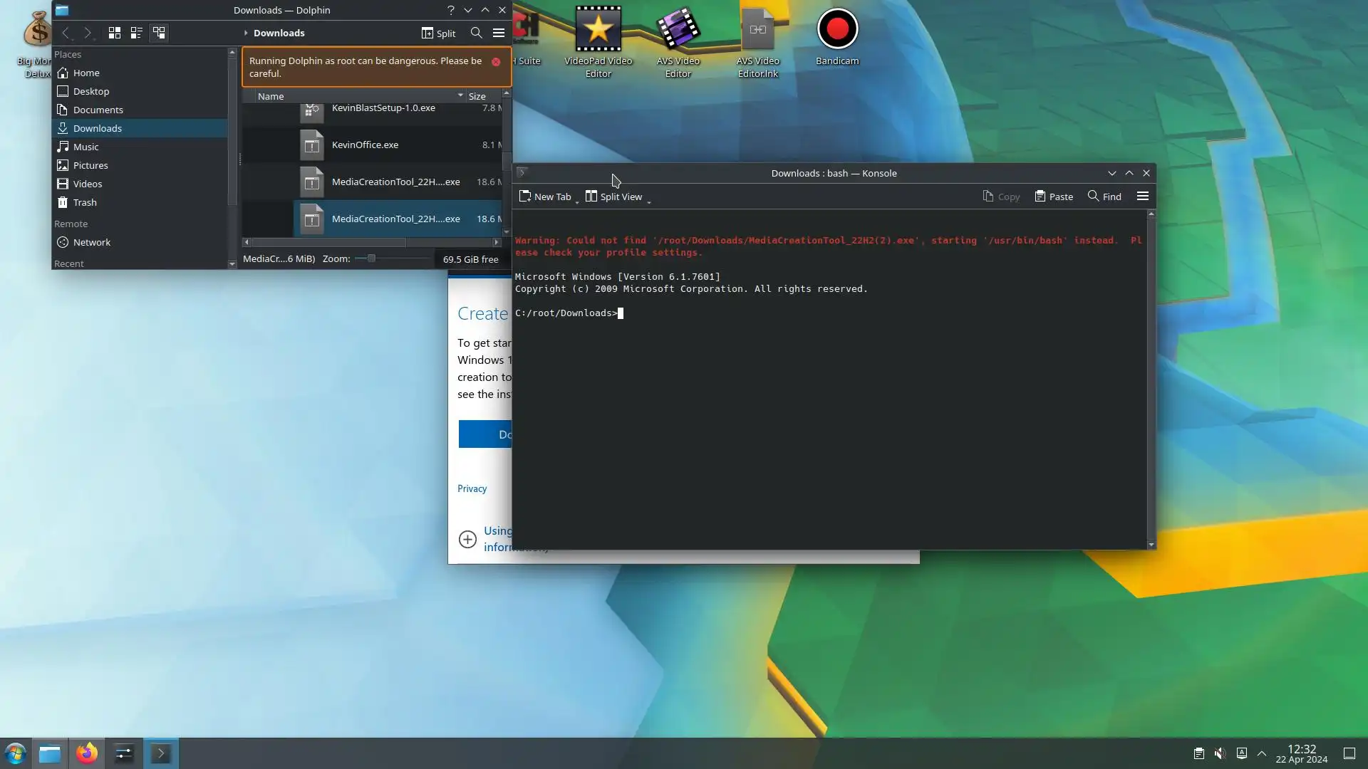Switch Dolphin to icons view mode

(x=114, y=33)
